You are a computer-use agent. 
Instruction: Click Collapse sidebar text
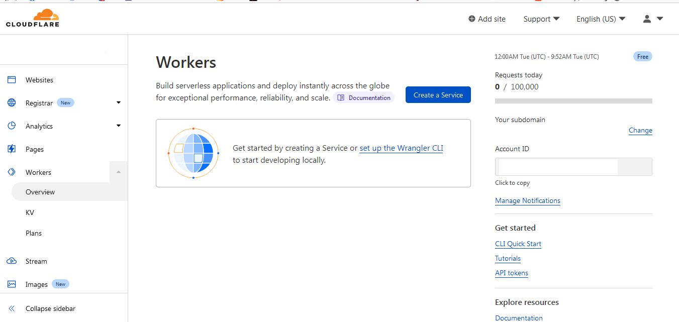coord(51,308)
